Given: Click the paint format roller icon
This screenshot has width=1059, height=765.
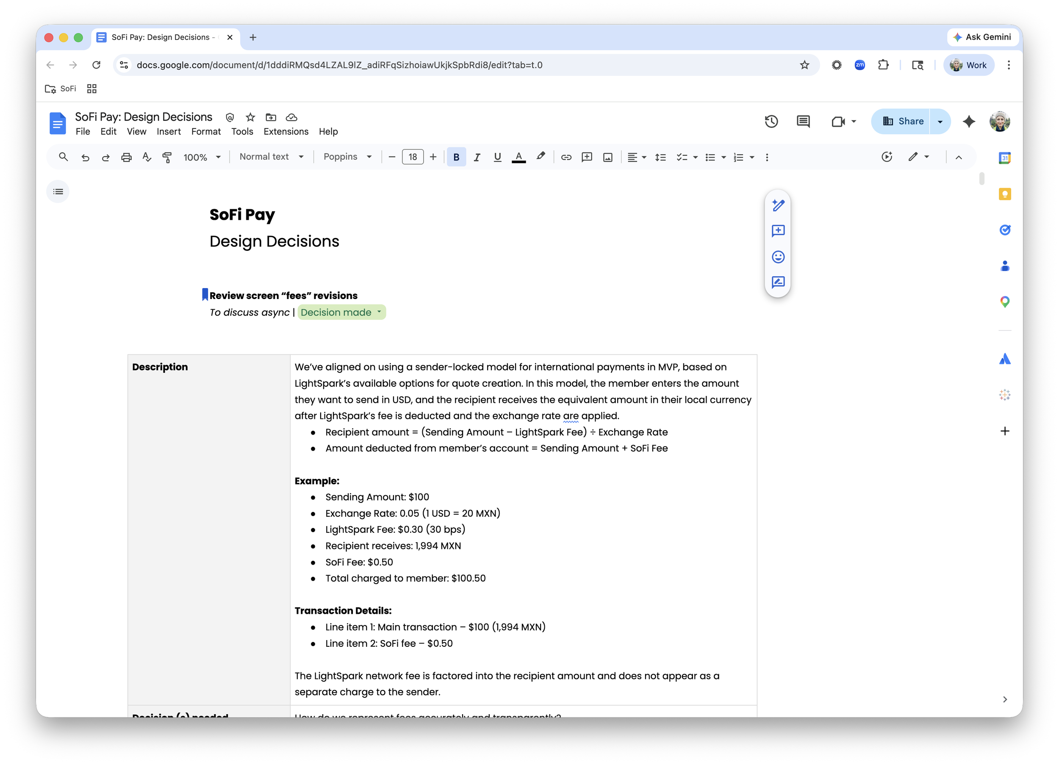Looking at the screenshot, I should [167, 158].
